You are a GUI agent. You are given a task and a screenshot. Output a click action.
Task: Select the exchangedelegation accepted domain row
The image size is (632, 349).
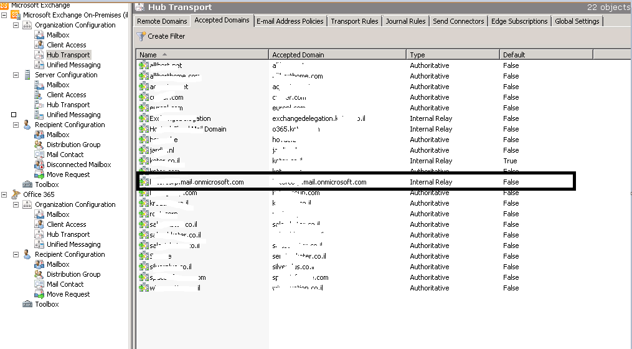point(356,118)
